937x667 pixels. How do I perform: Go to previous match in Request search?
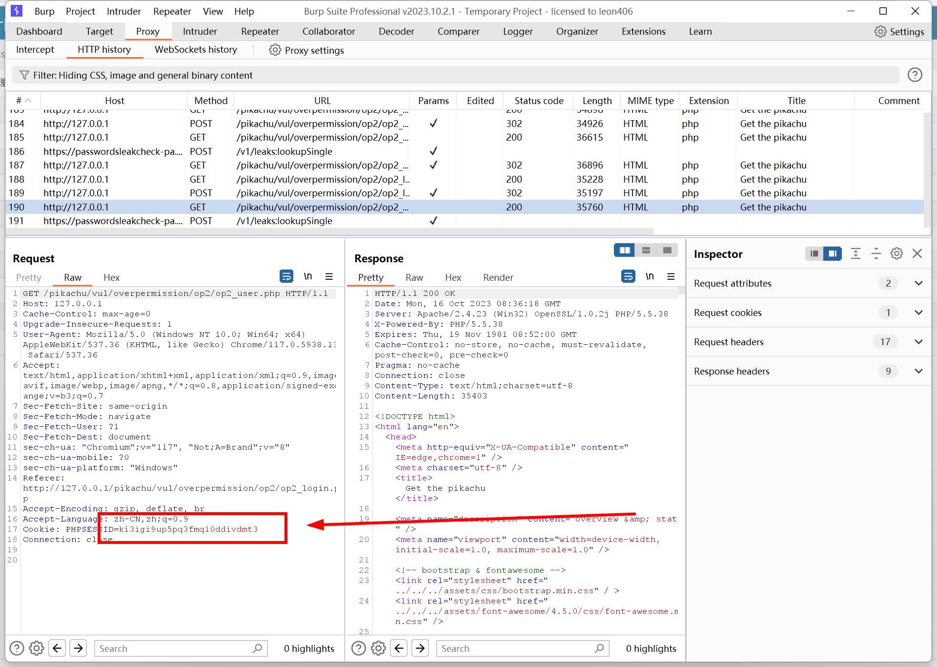coord(57,648)
